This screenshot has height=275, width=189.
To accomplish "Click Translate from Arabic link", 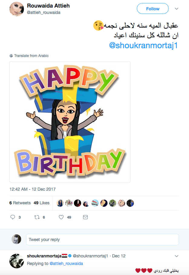I will click(x=31, y=56).
